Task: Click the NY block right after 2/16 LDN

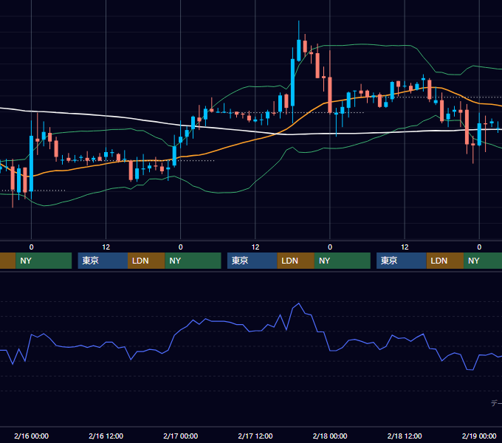Action: click(x=193, y=261)
